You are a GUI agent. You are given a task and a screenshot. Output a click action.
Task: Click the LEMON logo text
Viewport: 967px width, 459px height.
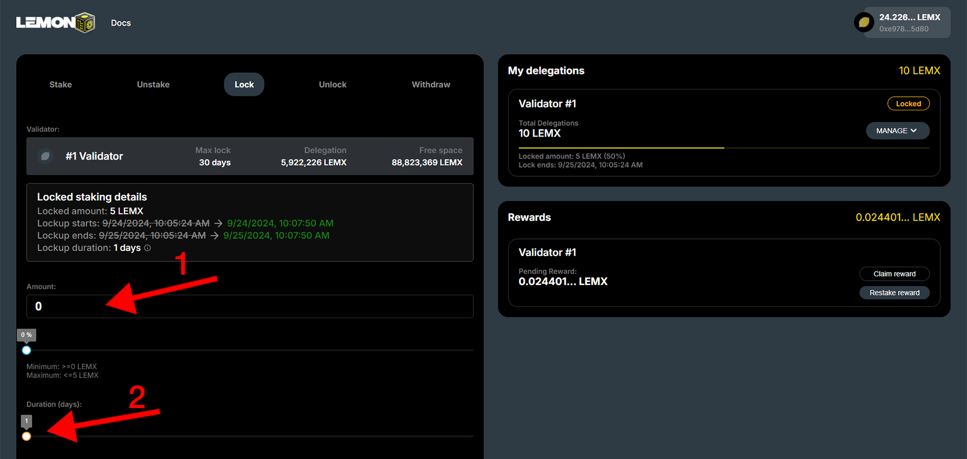[46, 22]
